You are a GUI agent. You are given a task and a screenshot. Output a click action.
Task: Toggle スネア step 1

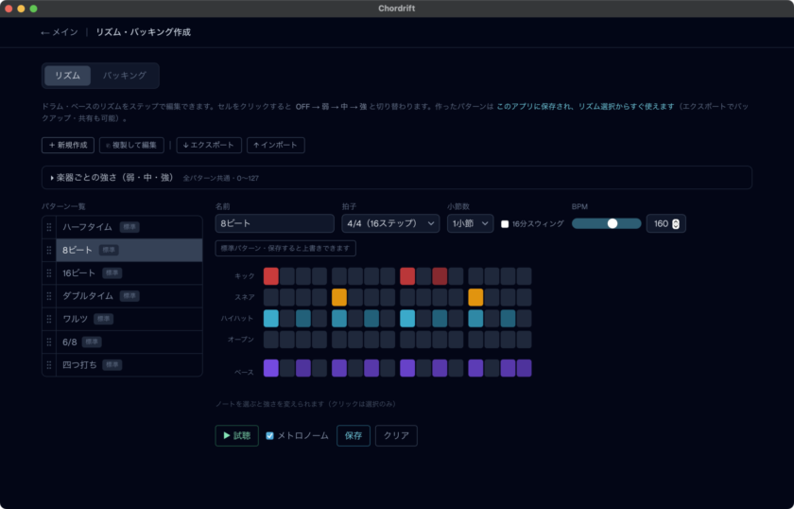coord(271,298)
